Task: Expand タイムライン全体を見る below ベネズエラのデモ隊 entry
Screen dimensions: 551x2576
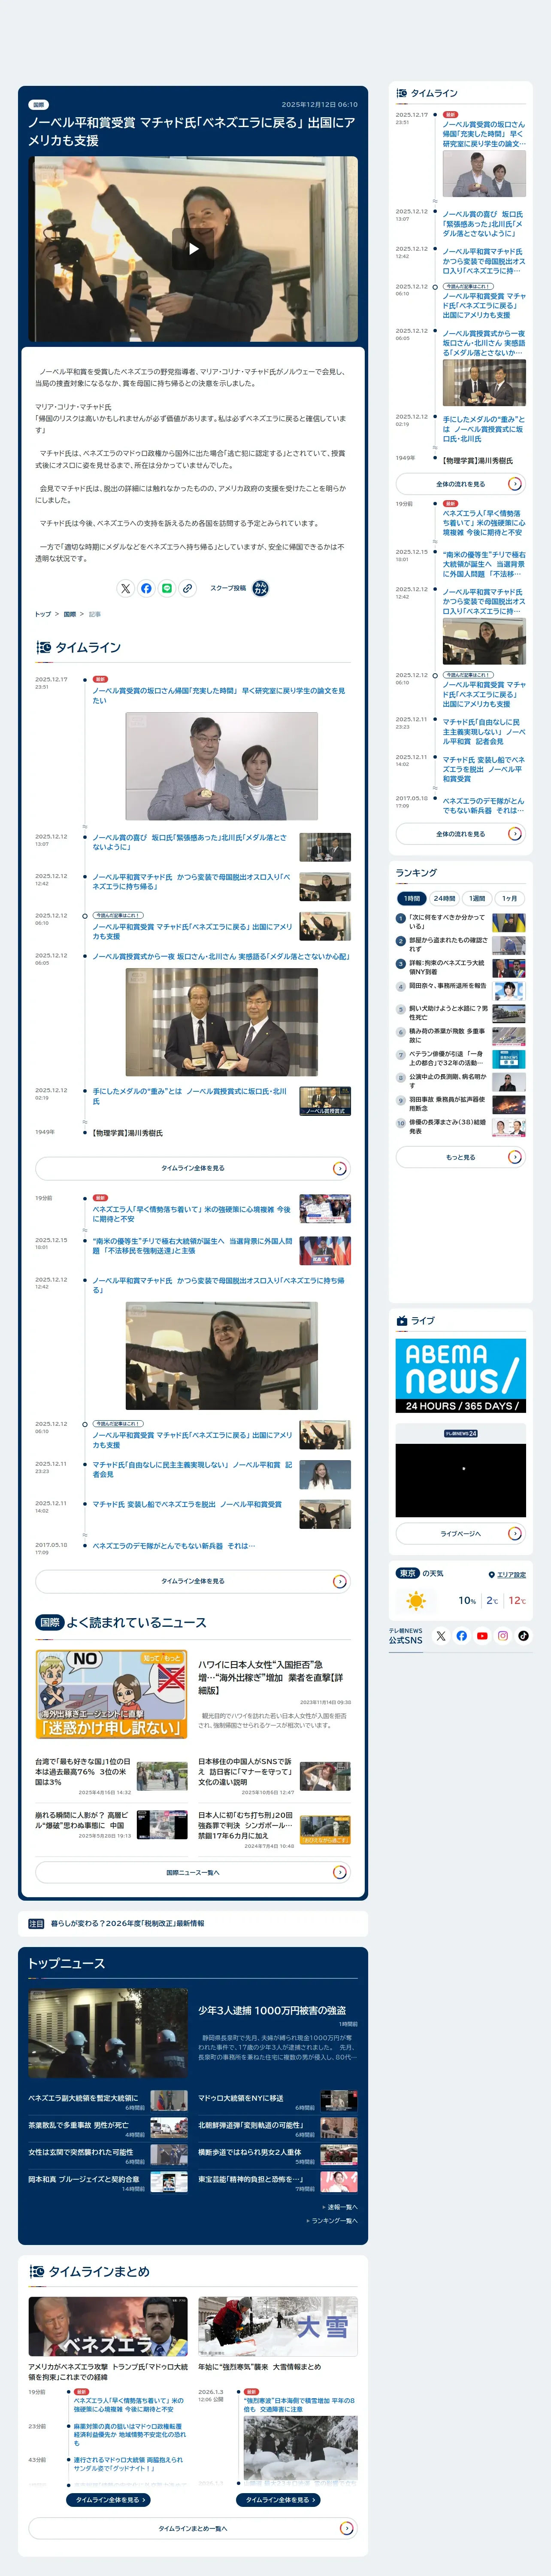Action: pos(193,1581)
